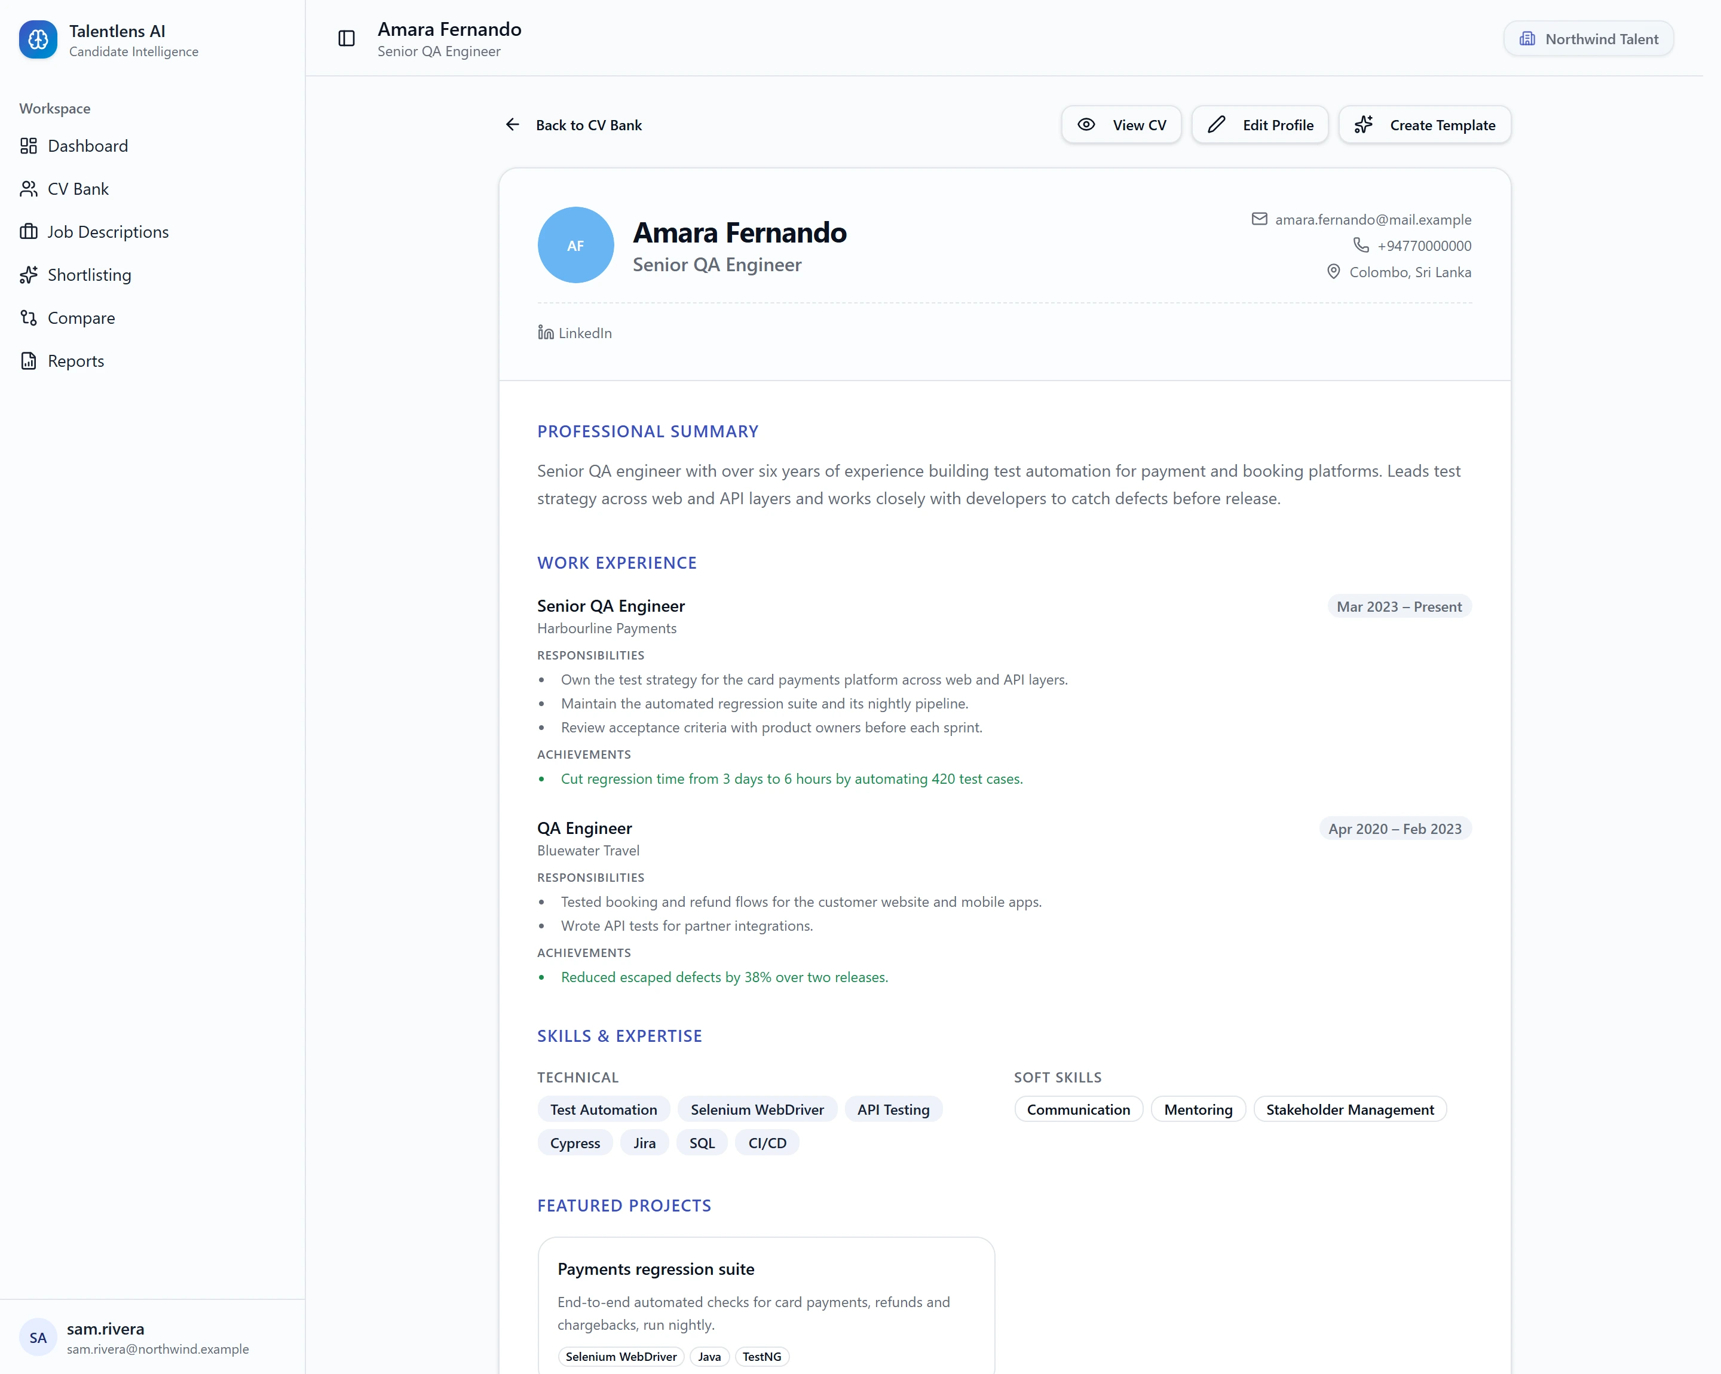Click the TestNG tag in project card

click(761, 1357)
